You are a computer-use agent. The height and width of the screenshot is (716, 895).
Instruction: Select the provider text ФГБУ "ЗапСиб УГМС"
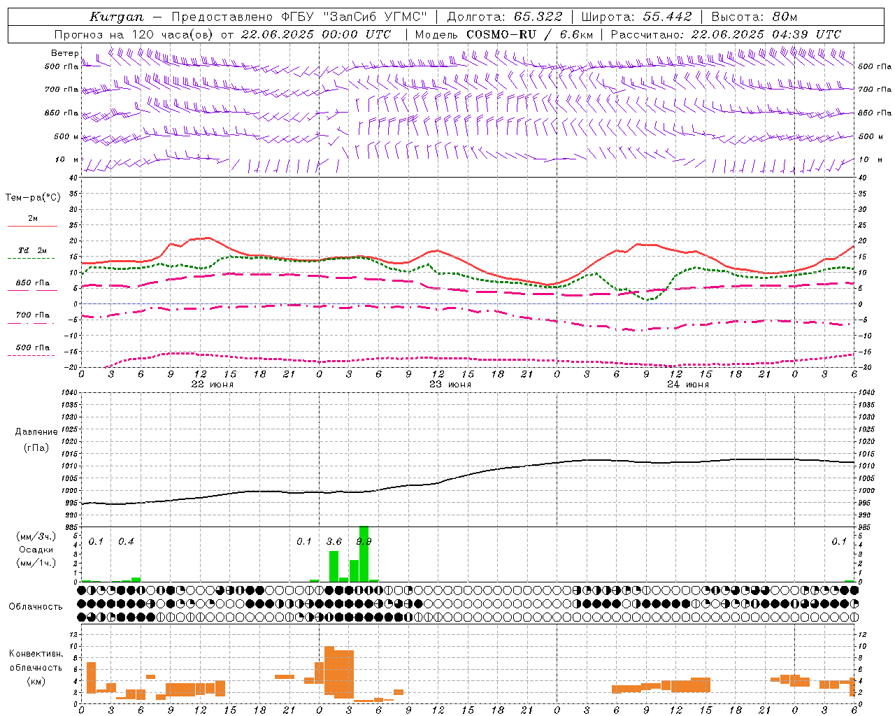[356, 17]
